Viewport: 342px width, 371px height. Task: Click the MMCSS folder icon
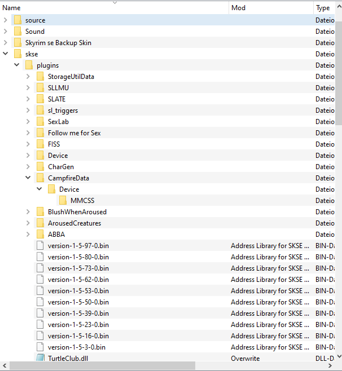[x=63, y=200]
